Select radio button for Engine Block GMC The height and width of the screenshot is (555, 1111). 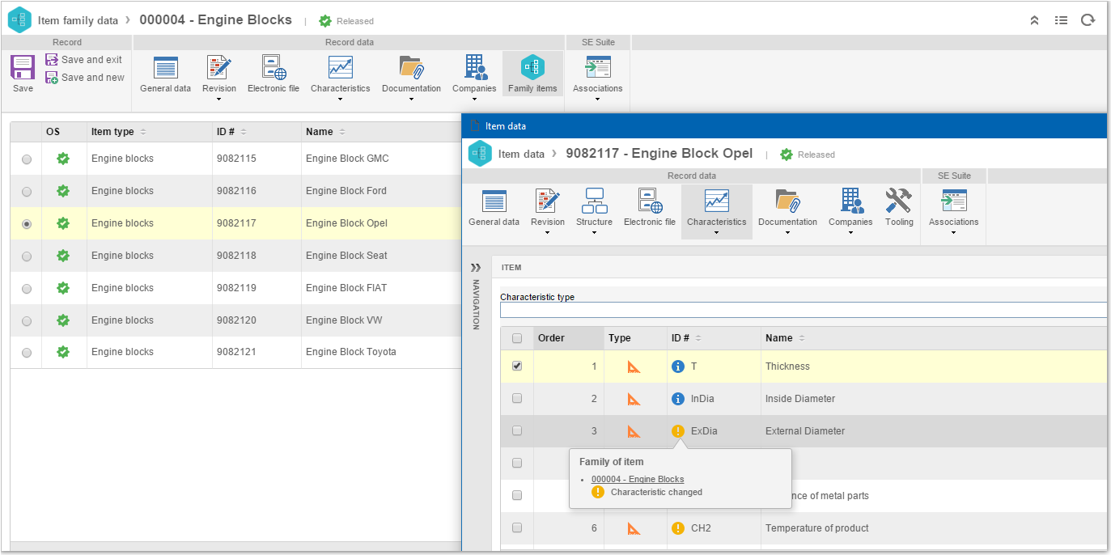tap(27, 159)
